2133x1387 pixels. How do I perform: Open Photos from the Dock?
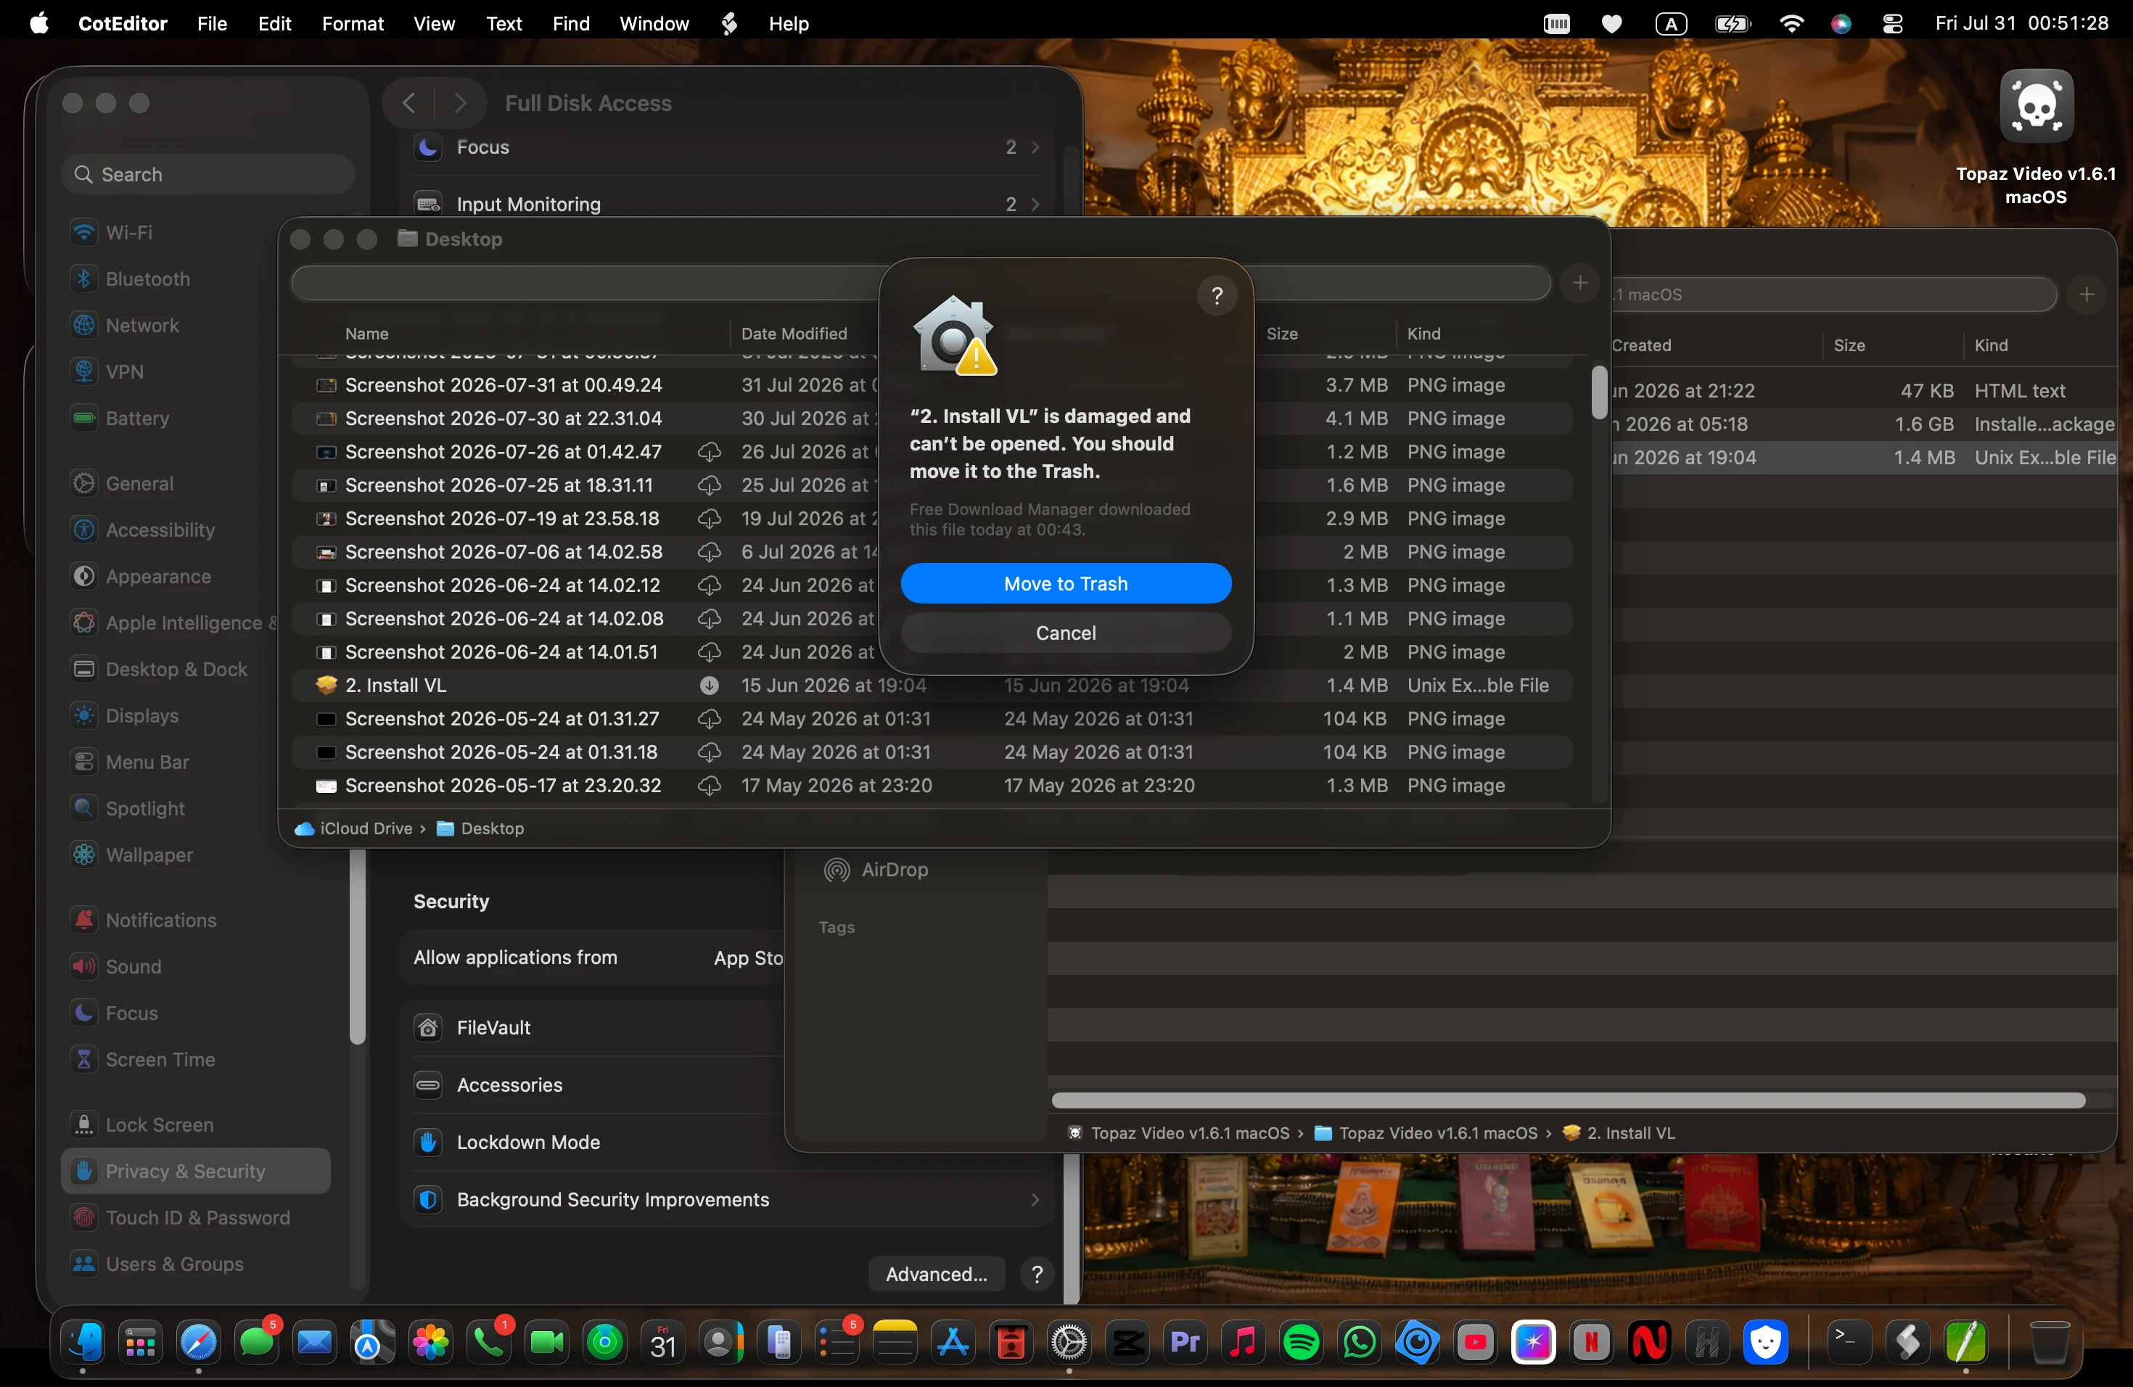pyautogui.click(x=431, y=1342)
